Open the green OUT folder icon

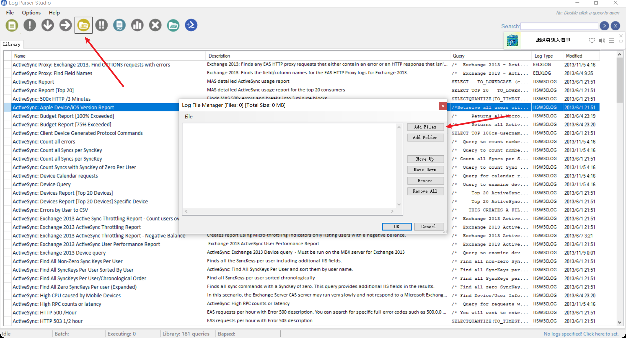tap(173, 25)
